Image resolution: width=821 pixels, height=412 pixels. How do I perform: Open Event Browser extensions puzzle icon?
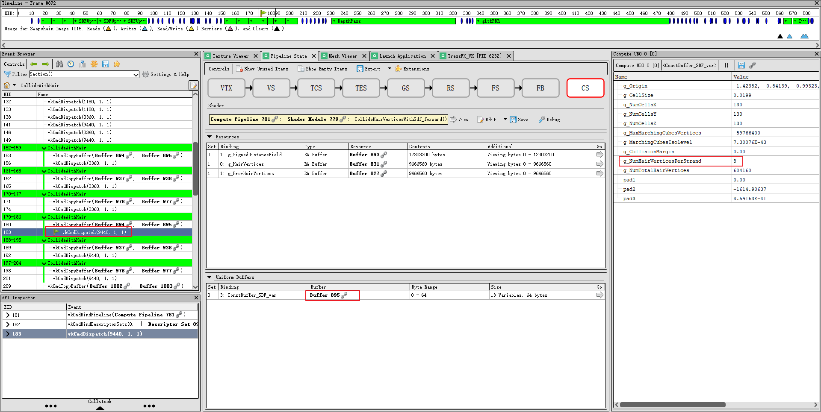pos(117,64)
